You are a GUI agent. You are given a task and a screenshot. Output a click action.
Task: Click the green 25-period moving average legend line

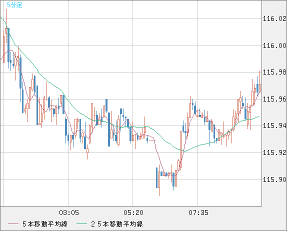tap(81, 224)
